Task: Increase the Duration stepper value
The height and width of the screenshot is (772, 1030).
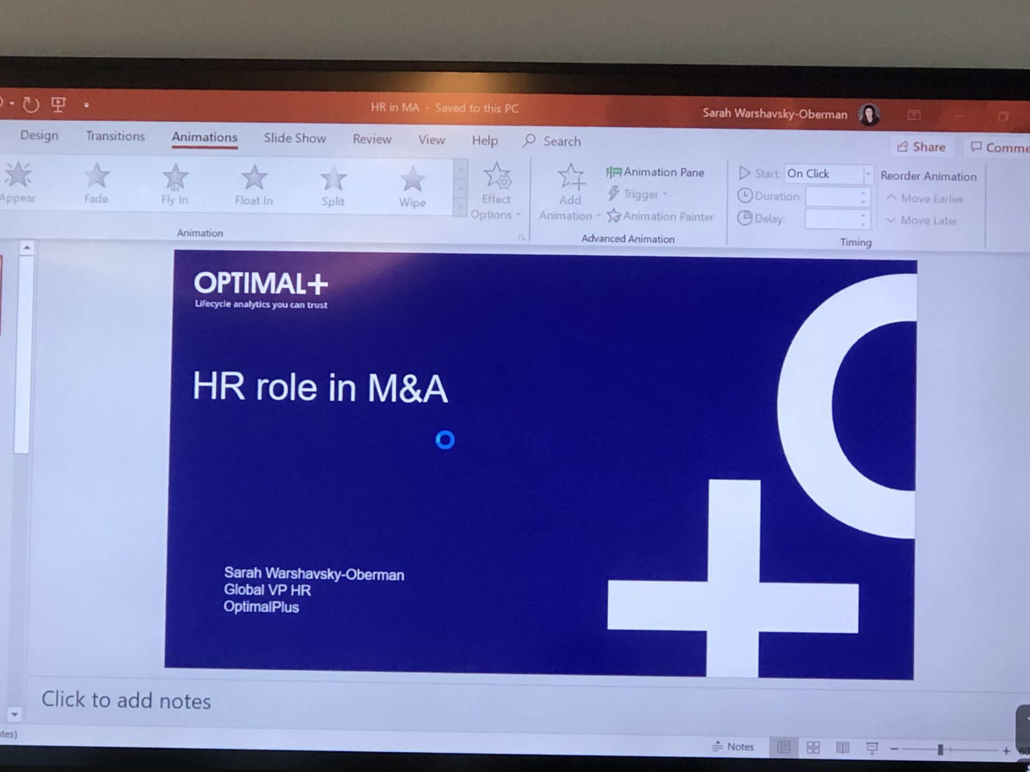Action: point(863,192)
